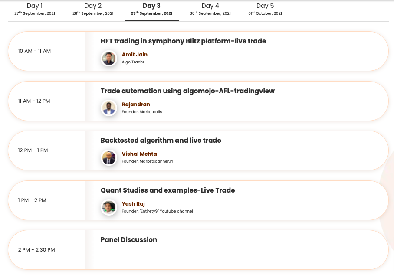Switch to the Day 1 tab

pos(35,9)
